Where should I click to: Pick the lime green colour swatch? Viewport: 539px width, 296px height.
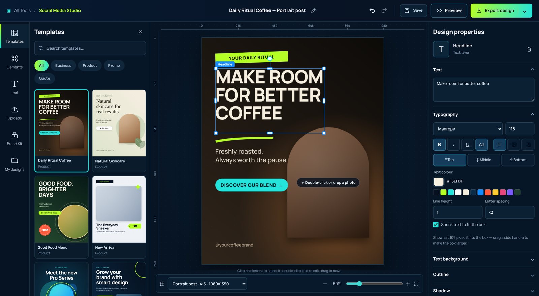click(443, 192)
